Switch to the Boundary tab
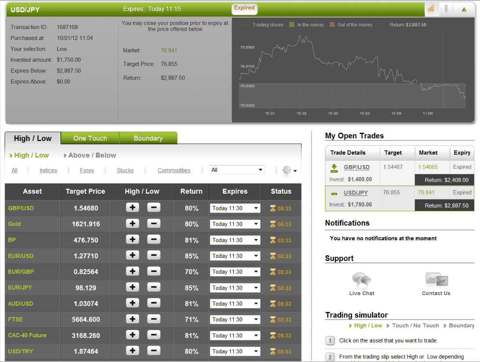Image resolution: width=480 pixels, height=362 pixels. (148, 138)
